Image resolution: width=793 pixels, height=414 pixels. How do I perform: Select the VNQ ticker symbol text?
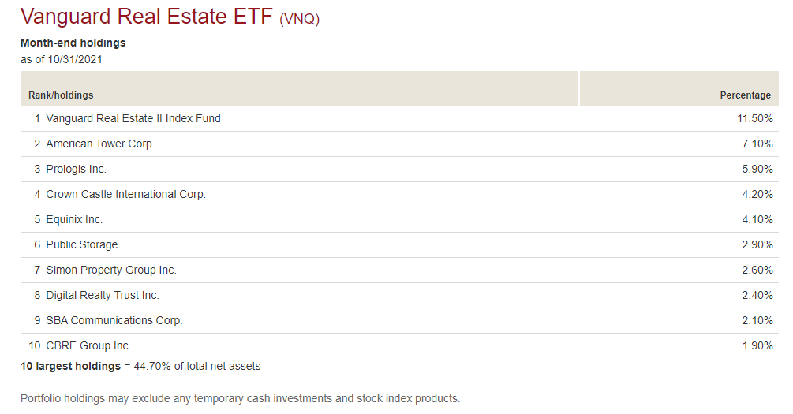click(x=299, y=19)
